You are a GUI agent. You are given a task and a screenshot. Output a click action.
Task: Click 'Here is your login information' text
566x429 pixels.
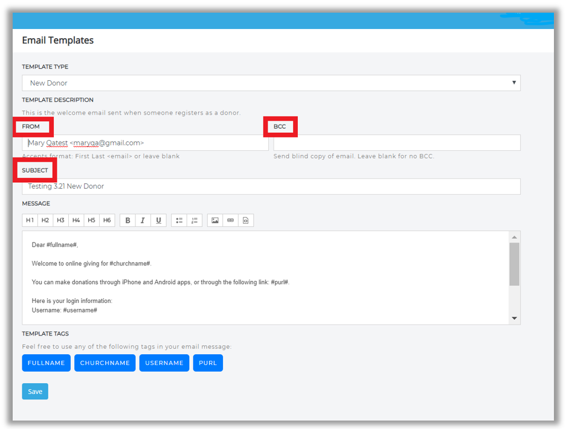[72, 300]
